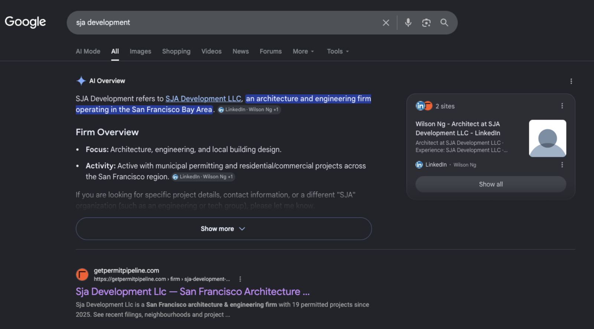Screen dimensions: 594x329
Task: Open LinkedIn source chip after San Francisco region
Action: [x=203, y=177]
